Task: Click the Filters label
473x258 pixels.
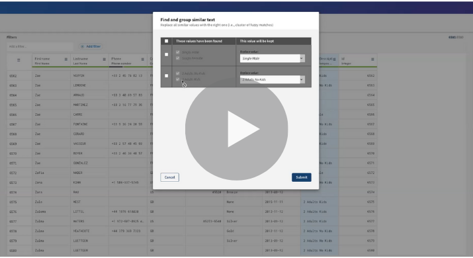Action: (12, 37)
